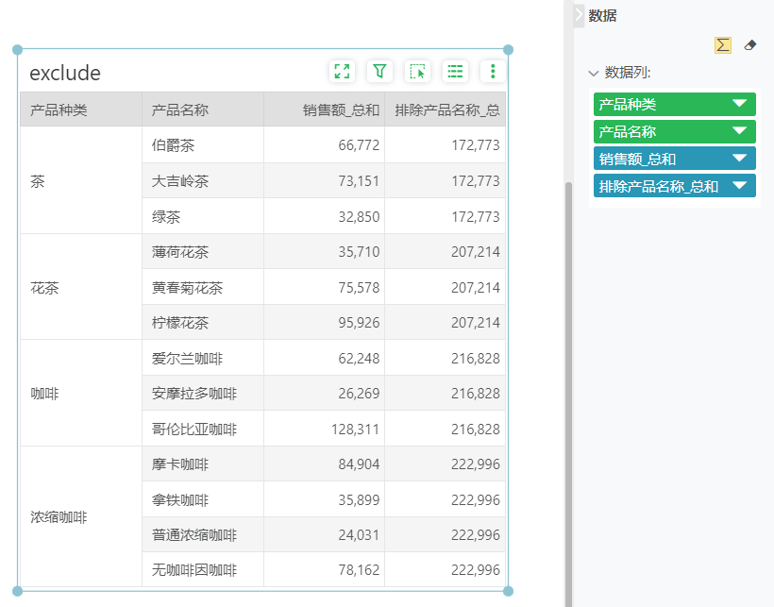Click the sales value 26,269
This screenshot has height=607, width=774.
tap(359, 394)
